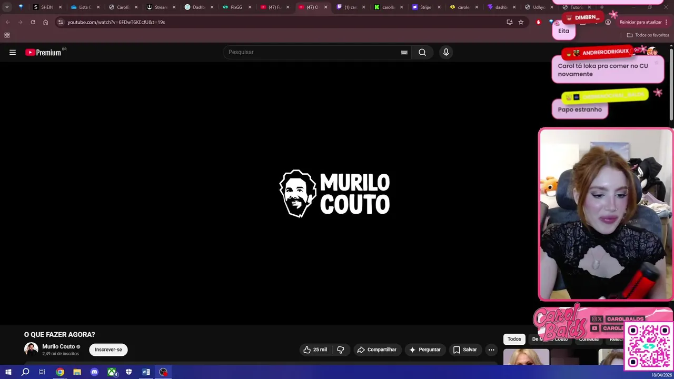Open the browser home page

tap(45, 22)
